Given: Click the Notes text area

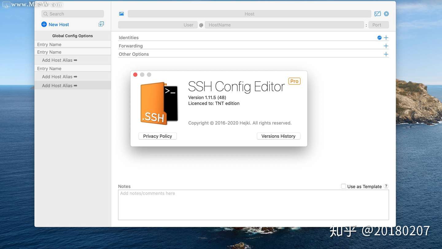Looking at the screenshot, I should (253, 205).
